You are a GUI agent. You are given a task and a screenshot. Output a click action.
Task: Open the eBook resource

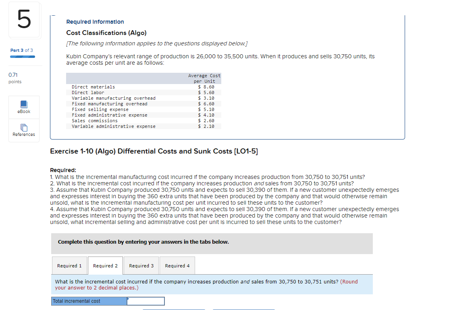pyautogui.click(x=23, y=106)
